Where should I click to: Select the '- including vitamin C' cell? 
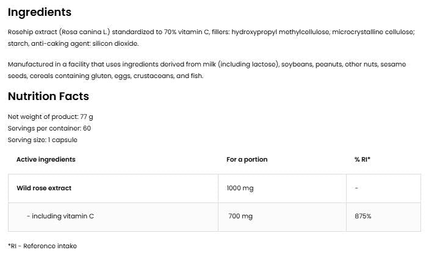[60, 217]
